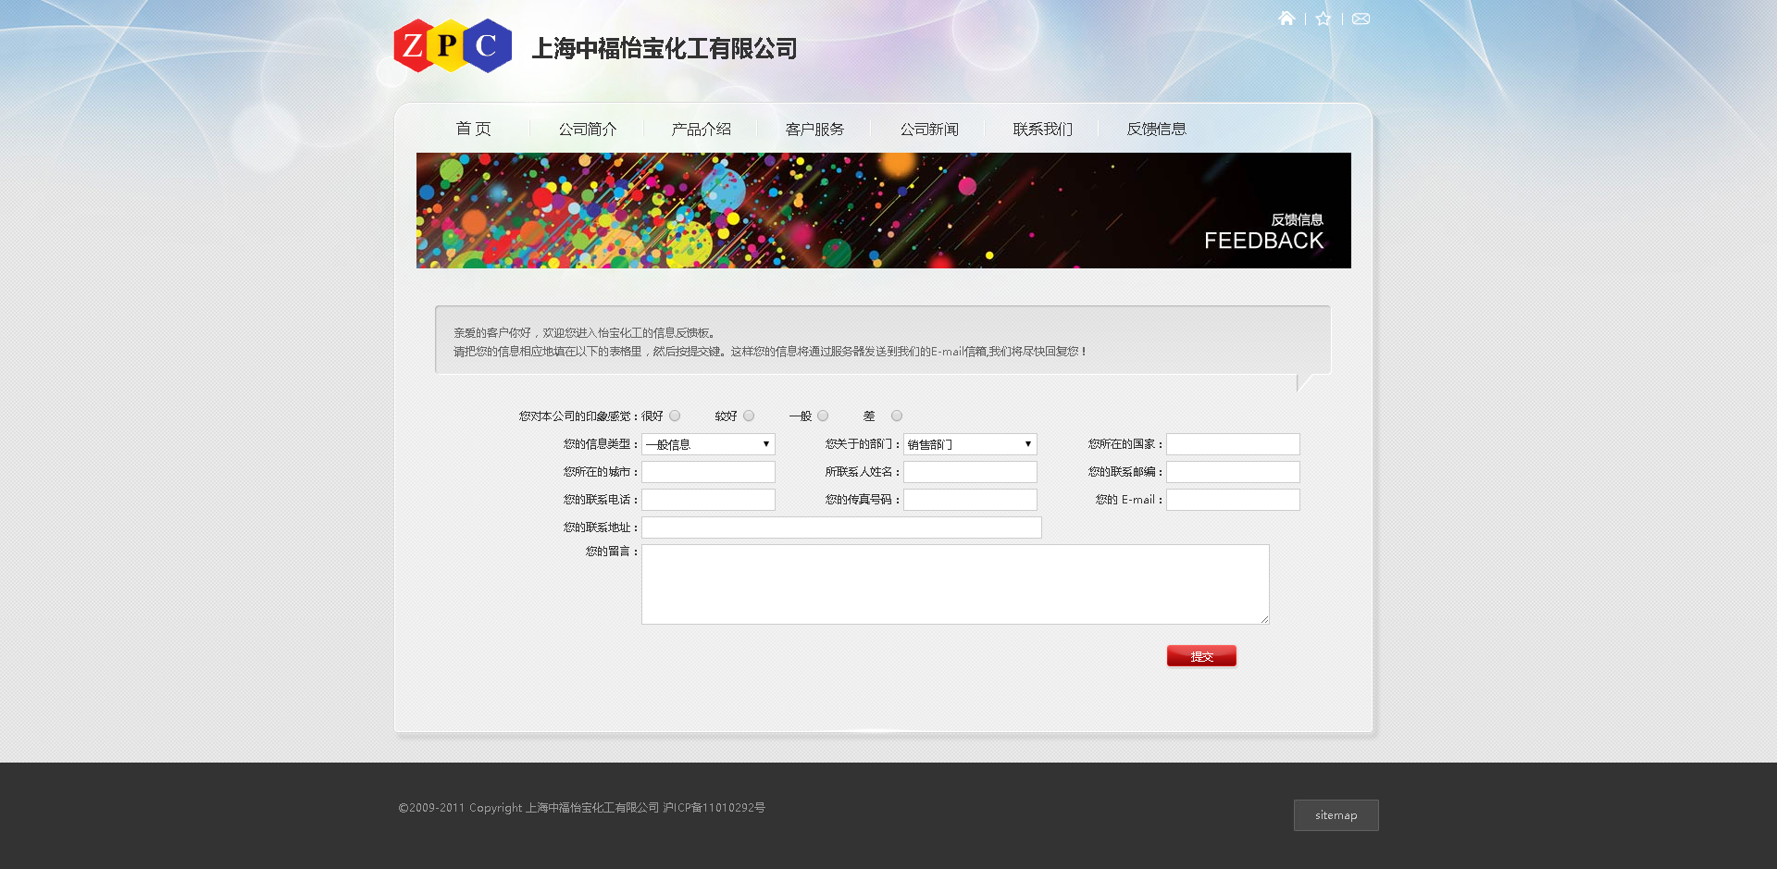Viewport: 1777px width, 869px height.
Task: Select the 一般 radio button
Action: coord(823,416)
